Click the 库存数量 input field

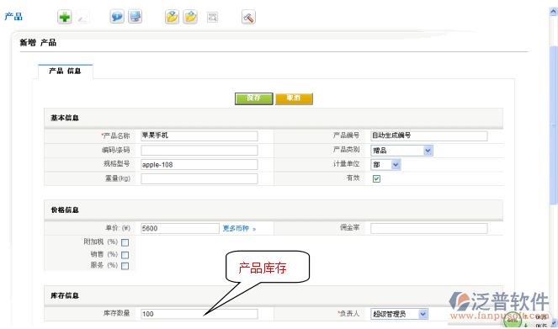(x=199, y=314)
